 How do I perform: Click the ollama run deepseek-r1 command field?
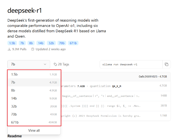pos(130,64)
